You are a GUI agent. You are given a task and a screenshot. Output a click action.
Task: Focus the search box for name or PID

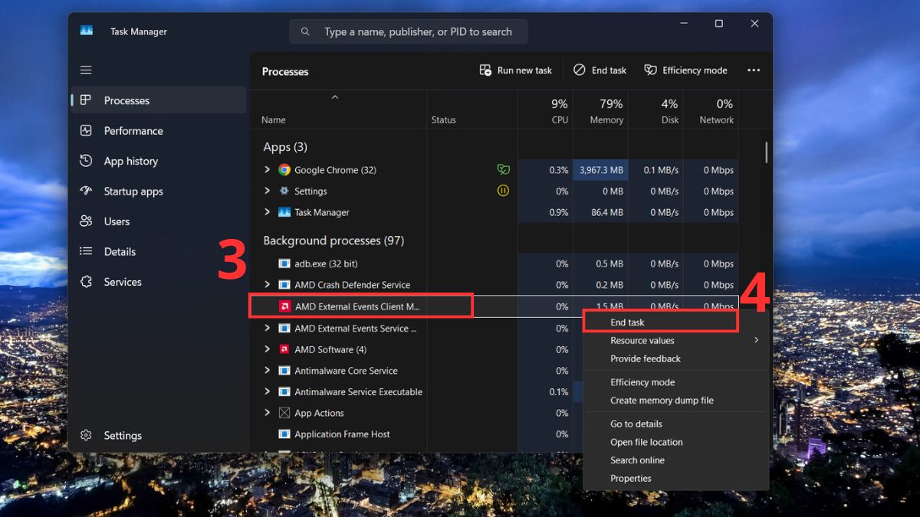click(x=409, y=31)
